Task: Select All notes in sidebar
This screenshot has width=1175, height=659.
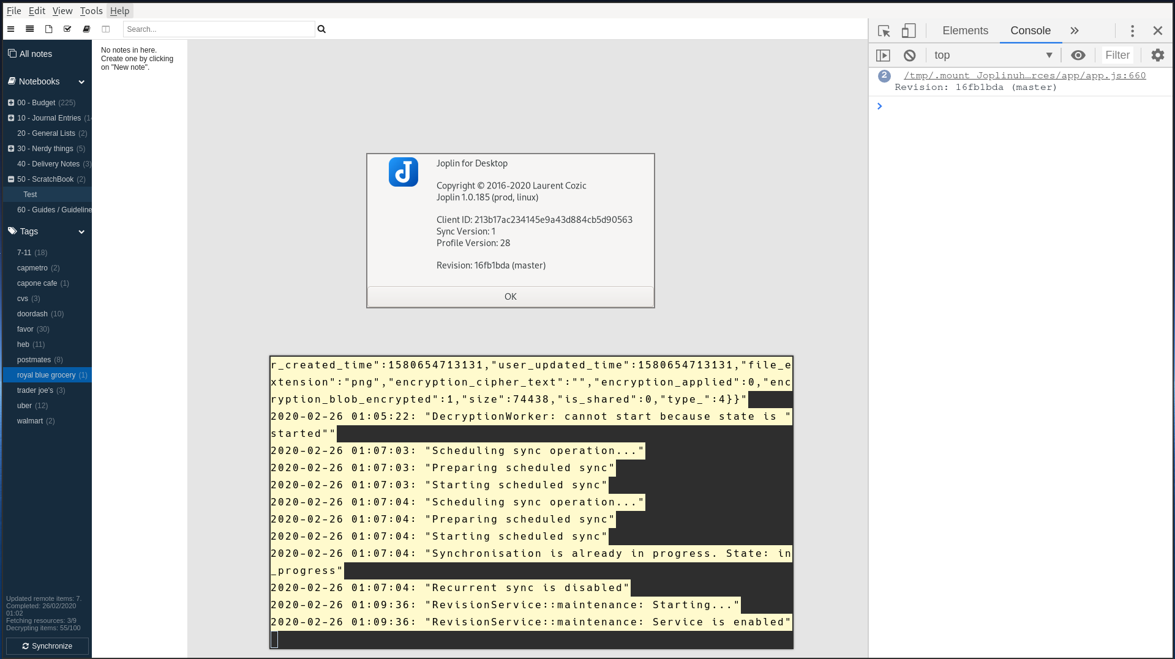Action: pyautogui.click(x=47, y=54)
